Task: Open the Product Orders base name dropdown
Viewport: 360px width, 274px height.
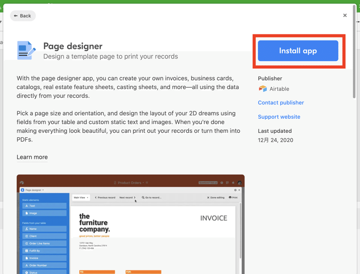Action: tap(143, 183)
